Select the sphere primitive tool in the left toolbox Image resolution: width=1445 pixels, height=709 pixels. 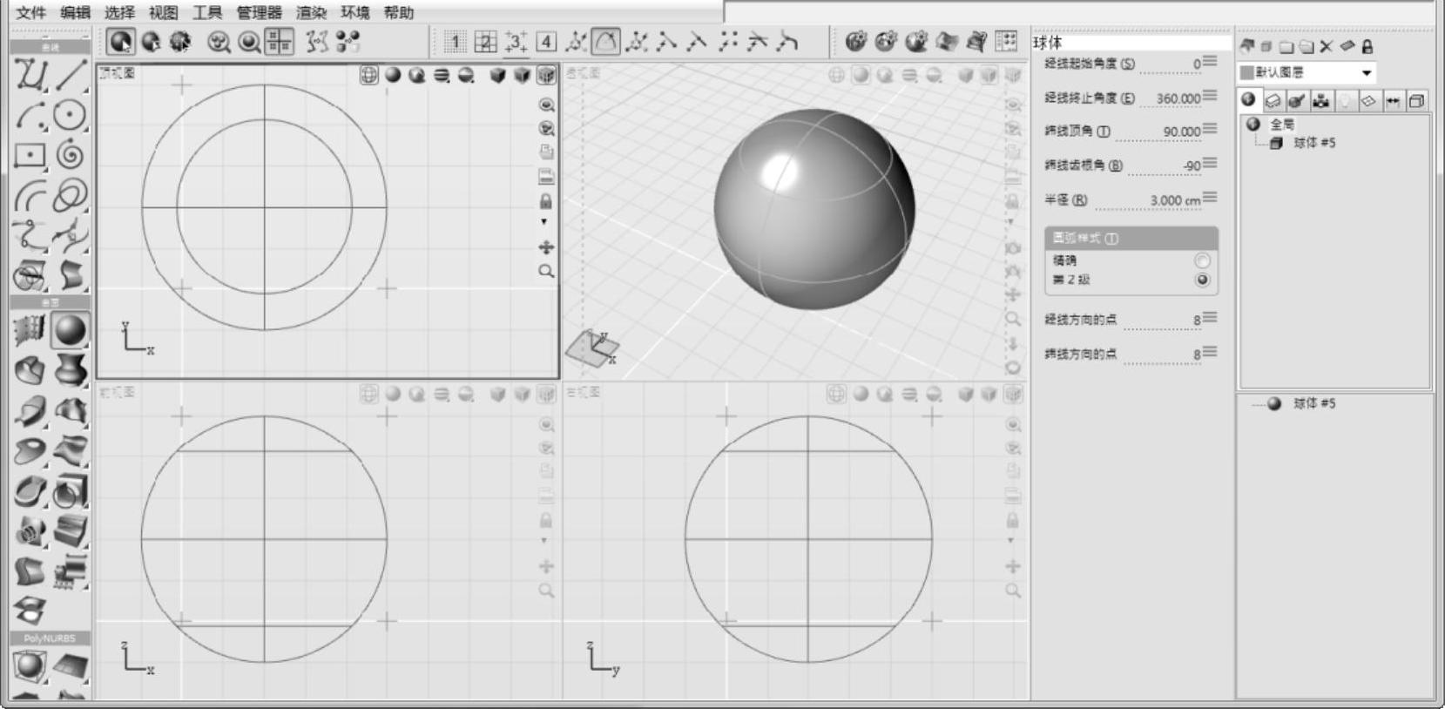coord(70,330)
